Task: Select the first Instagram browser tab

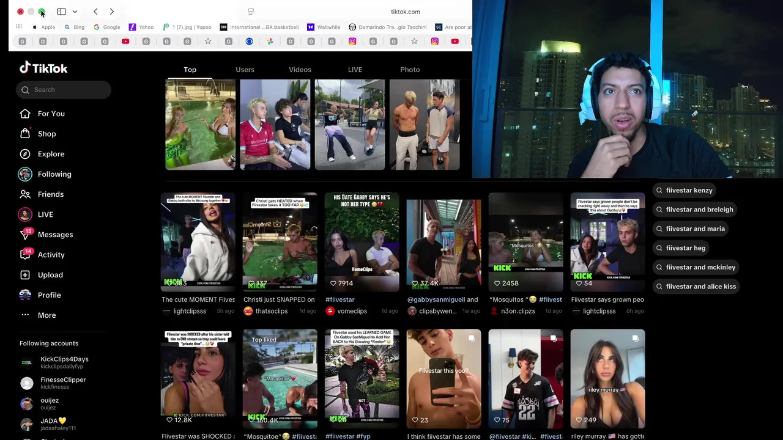Action: coord(352,42)
